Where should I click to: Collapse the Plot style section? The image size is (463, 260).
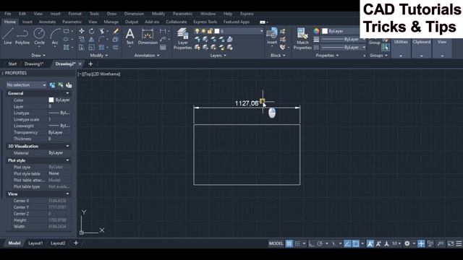(x=67, y=160)
